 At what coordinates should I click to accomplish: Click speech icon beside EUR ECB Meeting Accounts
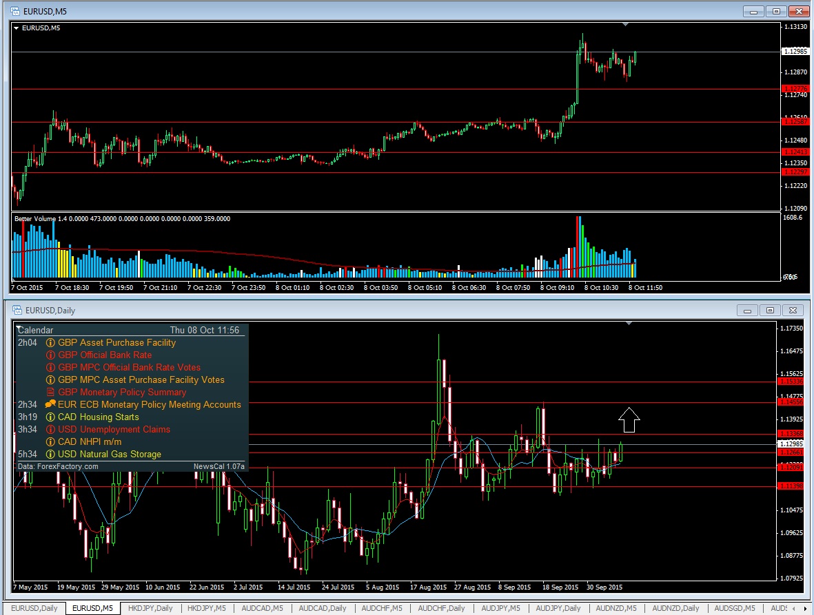pos(50,404)
